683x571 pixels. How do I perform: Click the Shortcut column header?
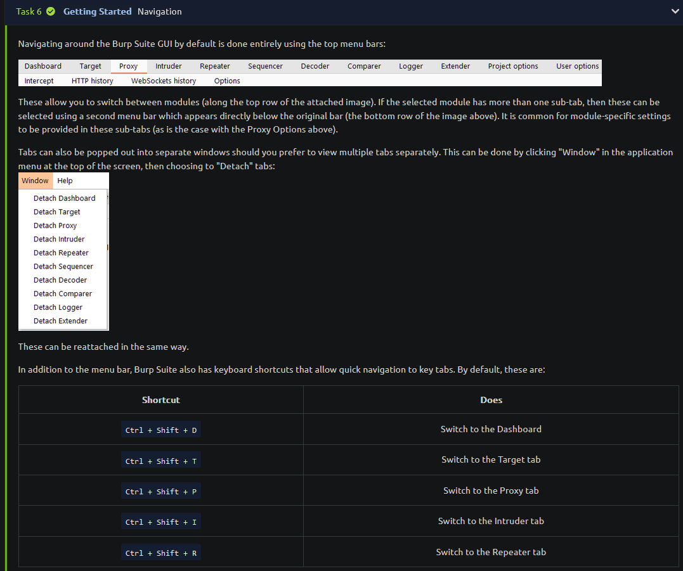click(160, 400)
